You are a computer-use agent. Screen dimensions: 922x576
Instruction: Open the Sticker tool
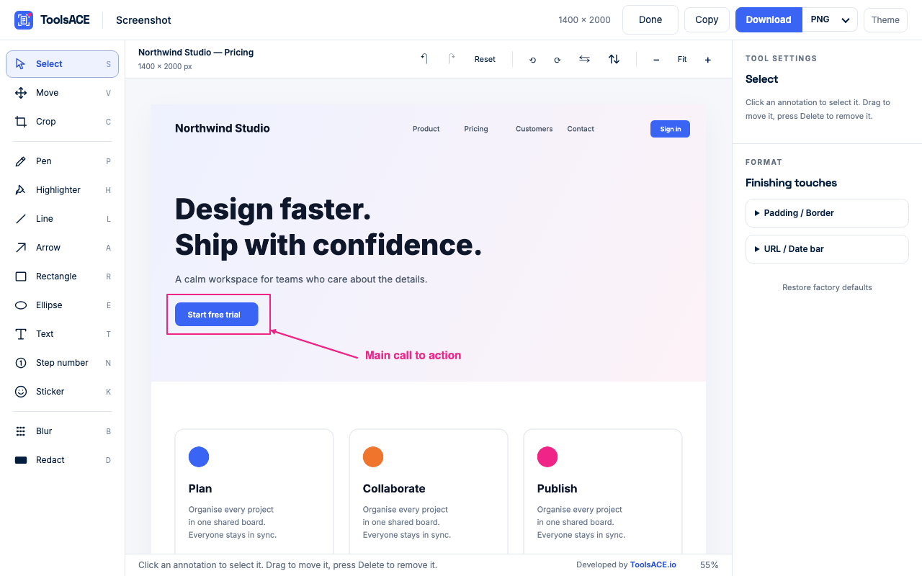[x=62, y=392]
